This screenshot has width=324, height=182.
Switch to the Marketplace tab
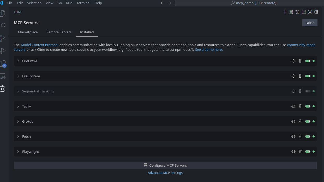click(x=28, y=32)
